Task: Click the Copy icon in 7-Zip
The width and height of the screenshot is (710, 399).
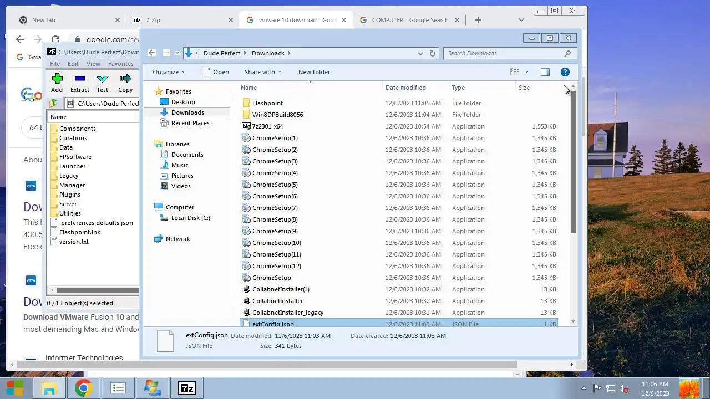Action: click(125, 79)
